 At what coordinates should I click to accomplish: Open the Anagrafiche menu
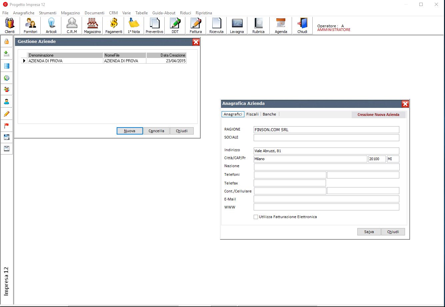[x=24, y=13]
